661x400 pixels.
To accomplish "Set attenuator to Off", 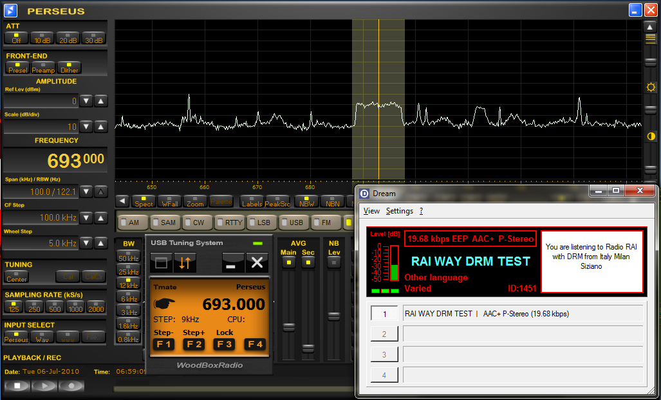I will click(17, 39).
